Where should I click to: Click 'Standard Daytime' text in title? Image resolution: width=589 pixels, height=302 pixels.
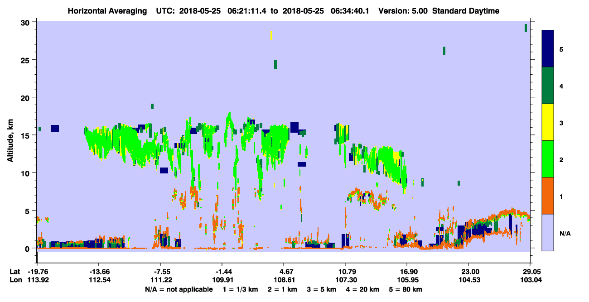point(466,11)
